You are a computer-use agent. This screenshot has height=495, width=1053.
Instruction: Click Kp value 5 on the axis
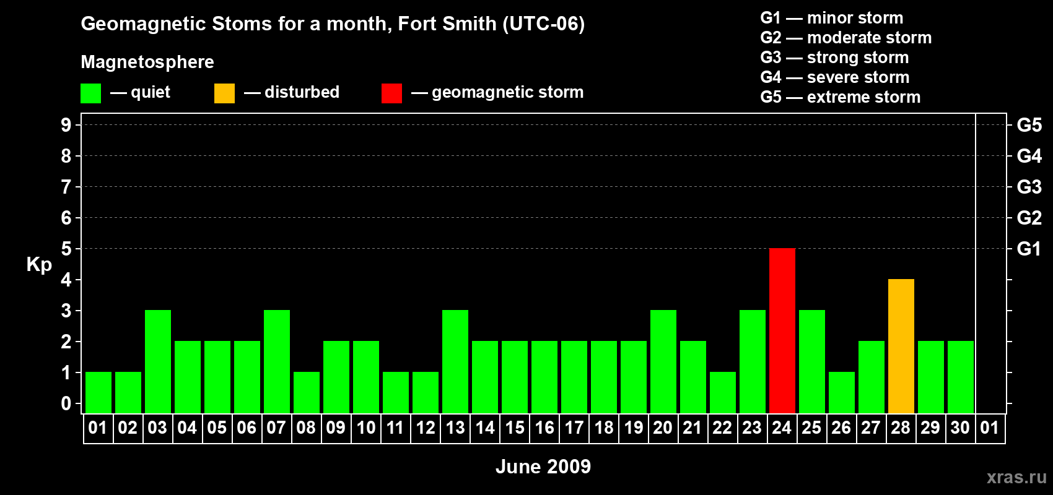[x=66, y=249]
